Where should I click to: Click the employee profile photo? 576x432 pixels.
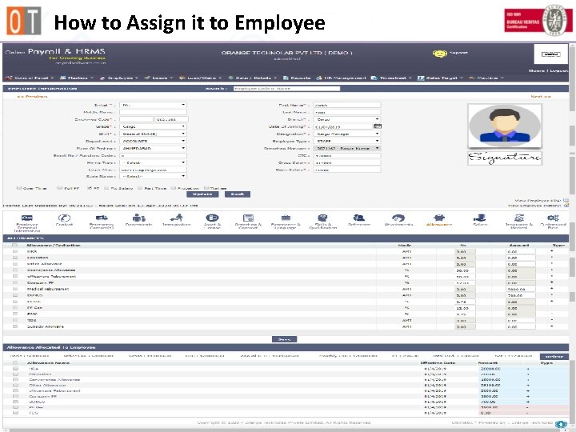[505, 126]
